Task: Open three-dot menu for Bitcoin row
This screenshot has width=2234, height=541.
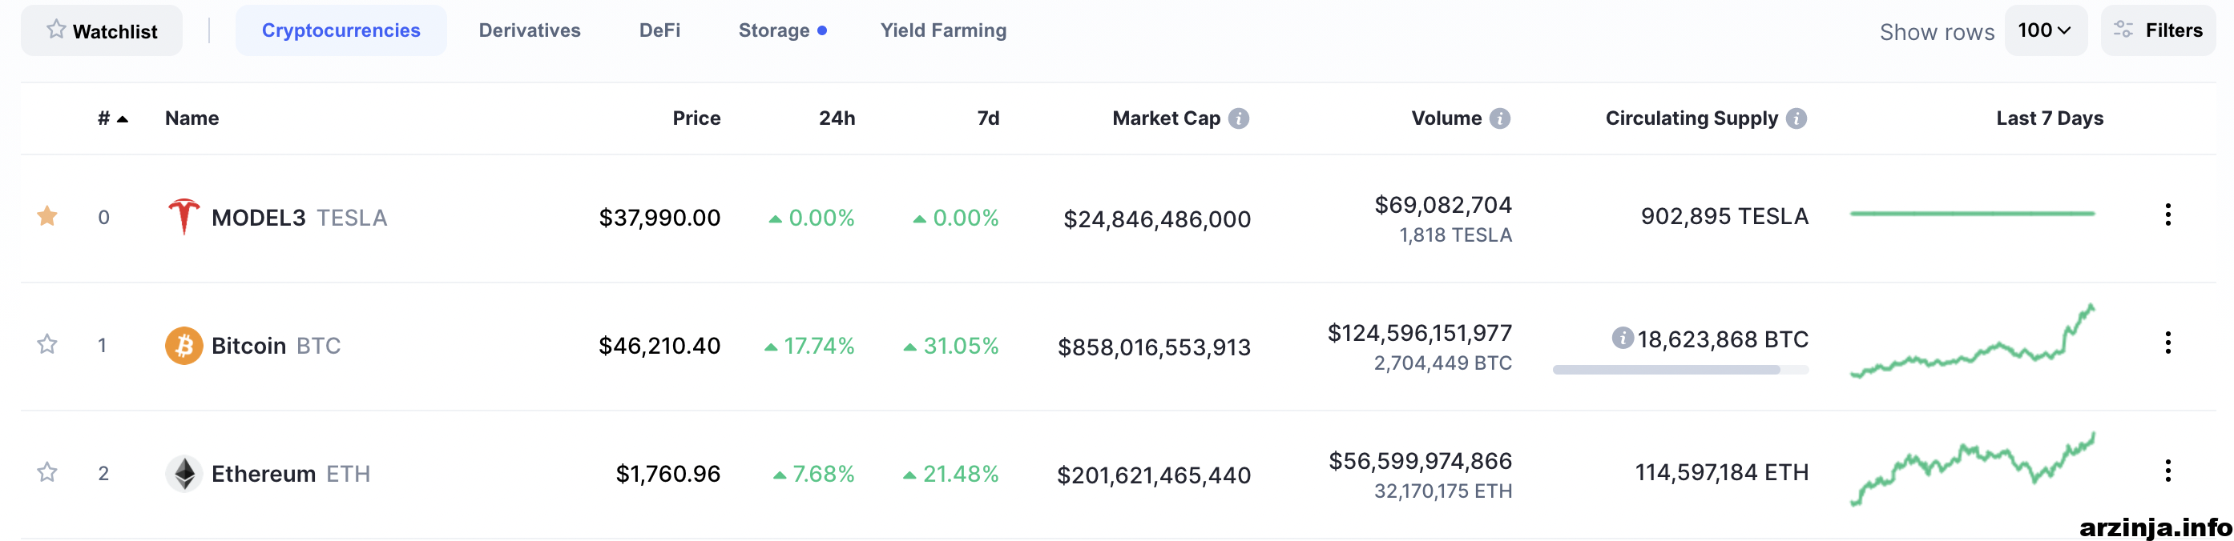Action: [x=2168, y=343]
